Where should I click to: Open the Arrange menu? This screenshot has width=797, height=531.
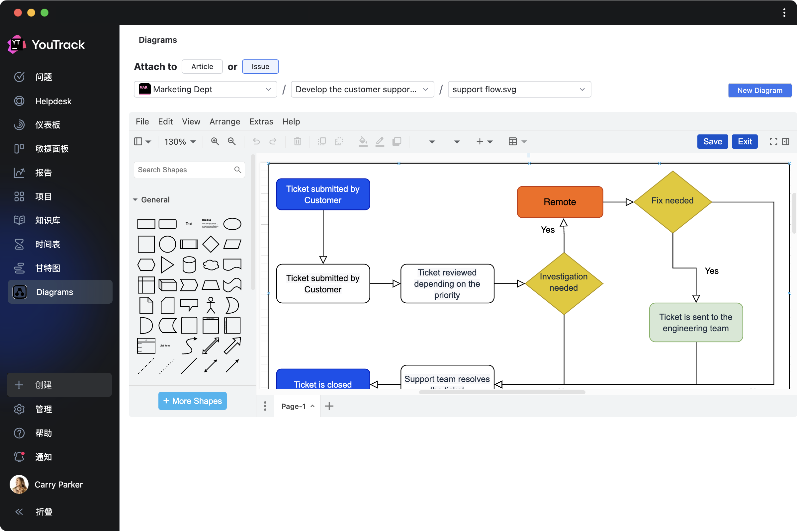224,121
